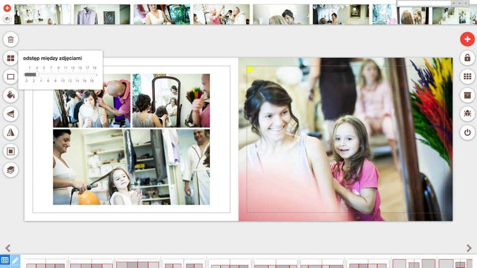Switch to the blue grid layouts tab
The image size is (477, 268).
click(5, 260)
